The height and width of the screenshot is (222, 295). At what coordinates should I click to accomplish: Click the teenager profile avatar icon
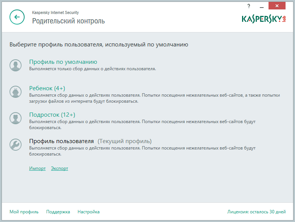[x=16, y=118]
